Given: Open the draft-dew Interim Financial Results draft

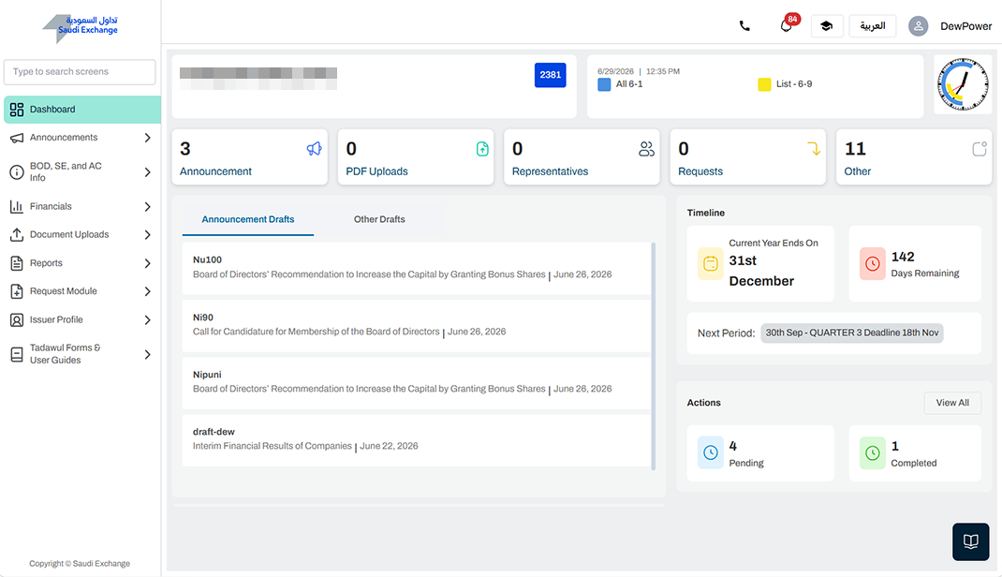Looking at the screenshot, I should (x=416, y=439).
